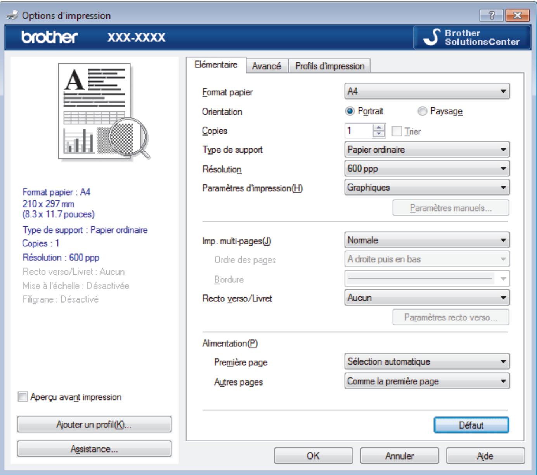
Task: Select the Portrait orientation radio button
Action: pos(350,111)
